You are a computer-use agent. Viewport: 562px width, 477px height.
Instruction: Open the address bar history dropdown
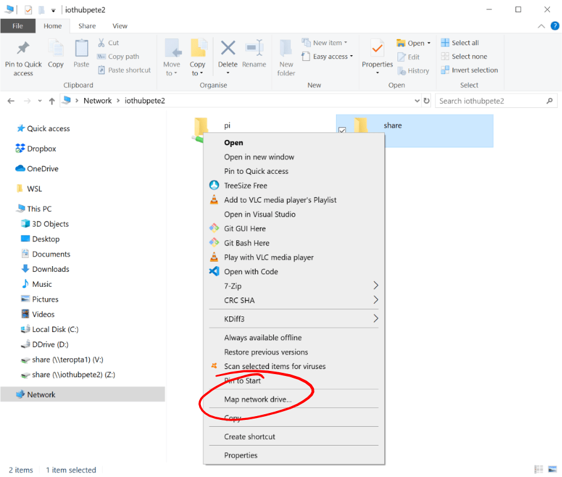tap(417, 100)
